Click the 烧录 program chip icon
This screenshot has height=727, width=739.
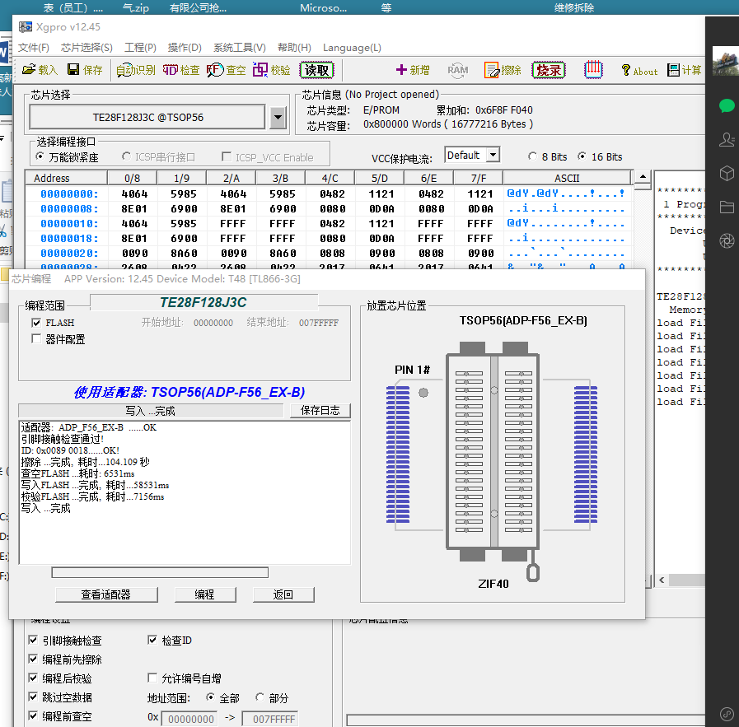click(549, 70)
